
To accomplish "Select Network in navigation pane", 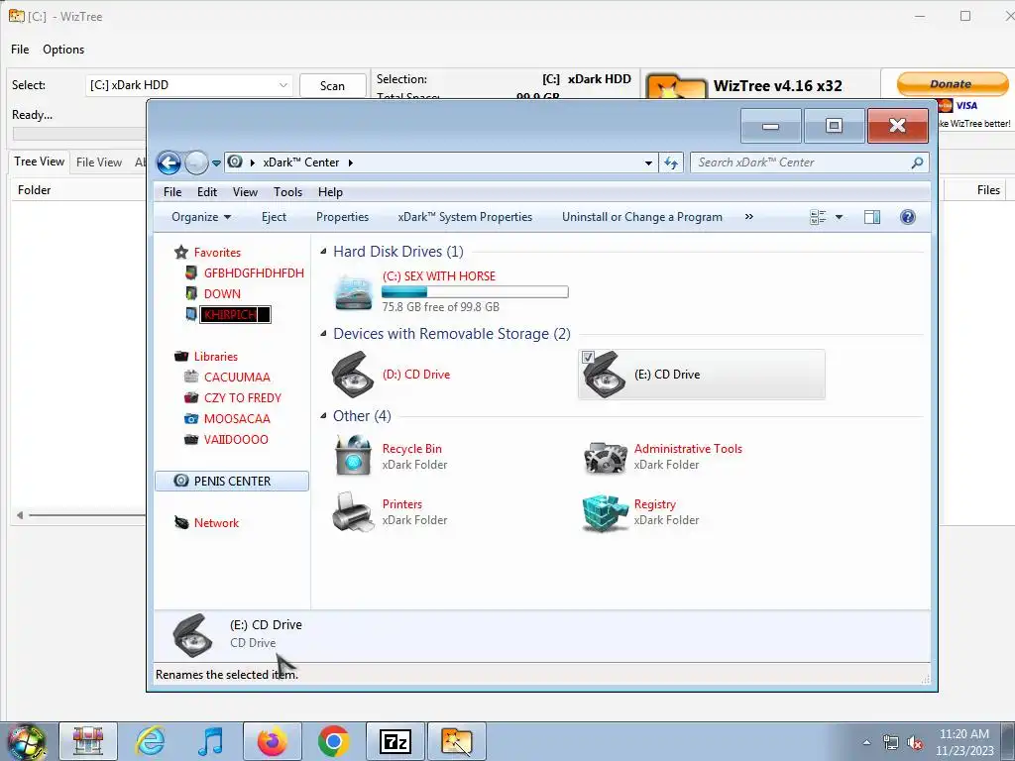I will point(216,523).
